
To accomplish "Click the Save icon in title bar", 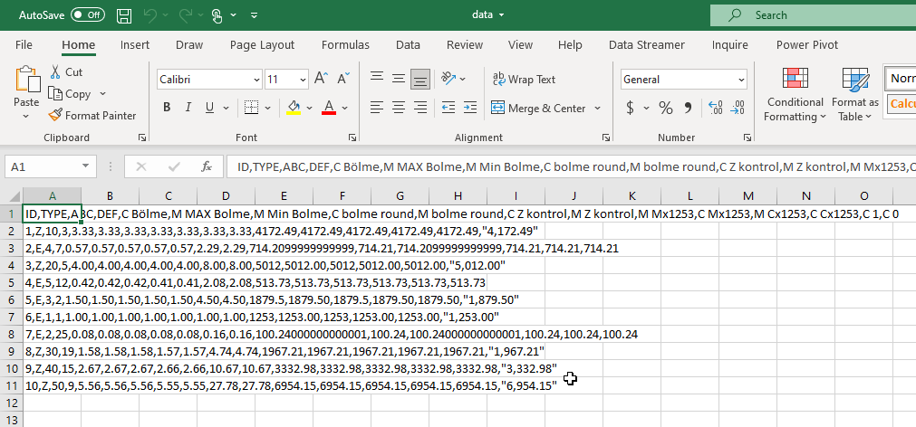I will [124, 15].
